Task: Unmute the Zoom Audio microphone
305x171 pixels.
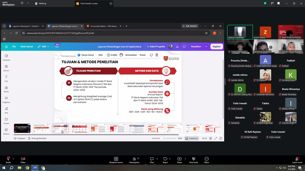Action: [8, 160]
